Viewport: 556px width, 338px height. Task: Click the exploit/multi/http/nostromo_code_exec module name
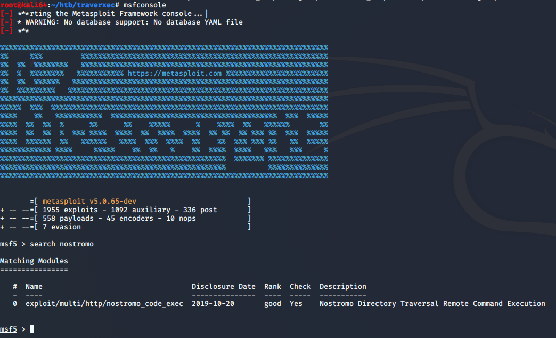104,304
